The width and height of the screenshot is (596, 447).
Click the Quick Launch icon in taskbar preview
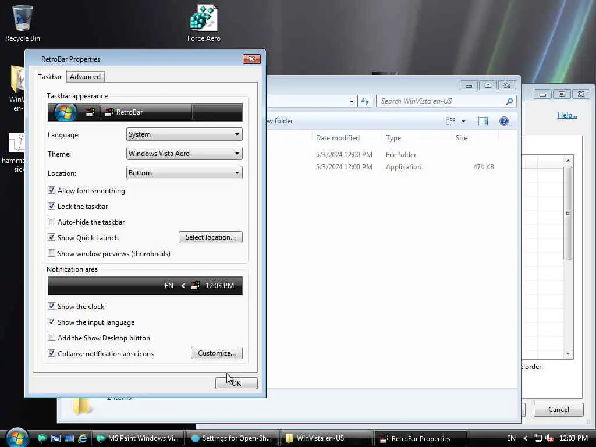coord(90,112)
